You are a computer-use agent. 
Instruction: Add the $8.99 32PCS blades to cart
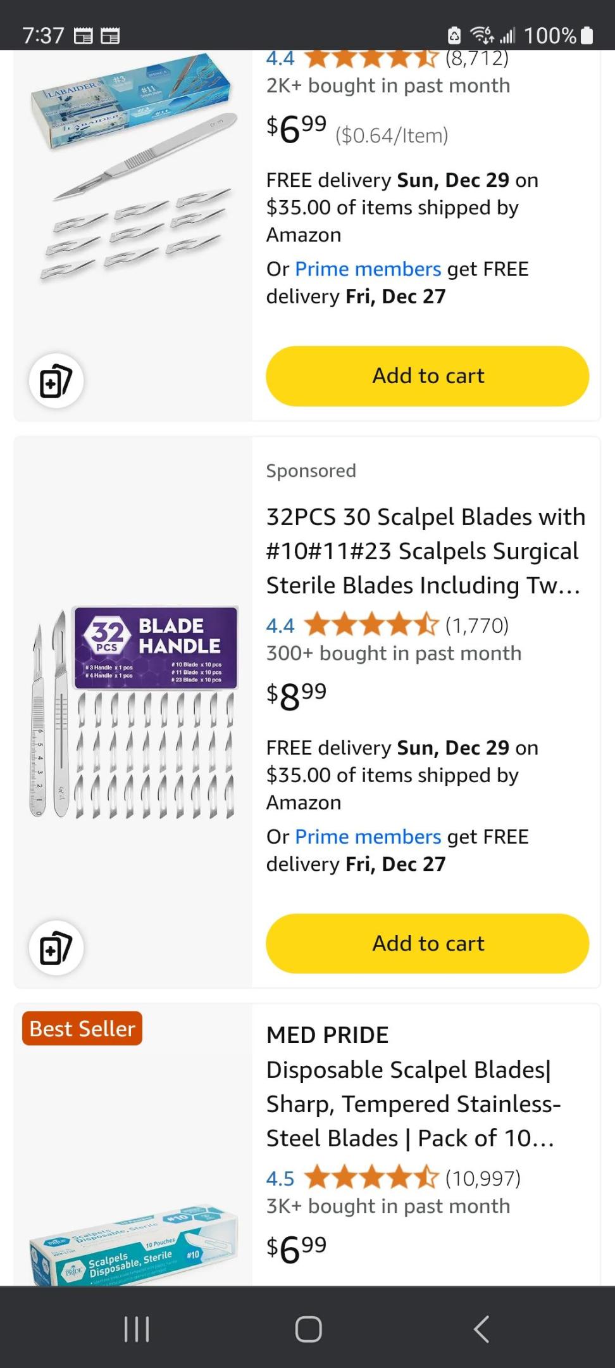click(x=428, y=943)
